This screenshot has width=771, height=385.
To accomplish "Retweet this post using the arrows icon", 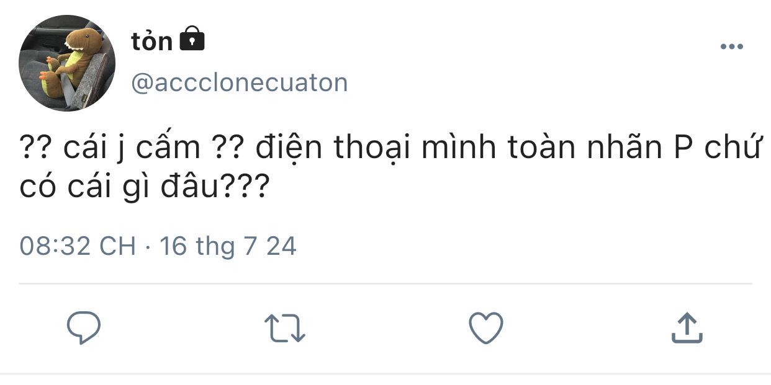I will tap(285, 328).
